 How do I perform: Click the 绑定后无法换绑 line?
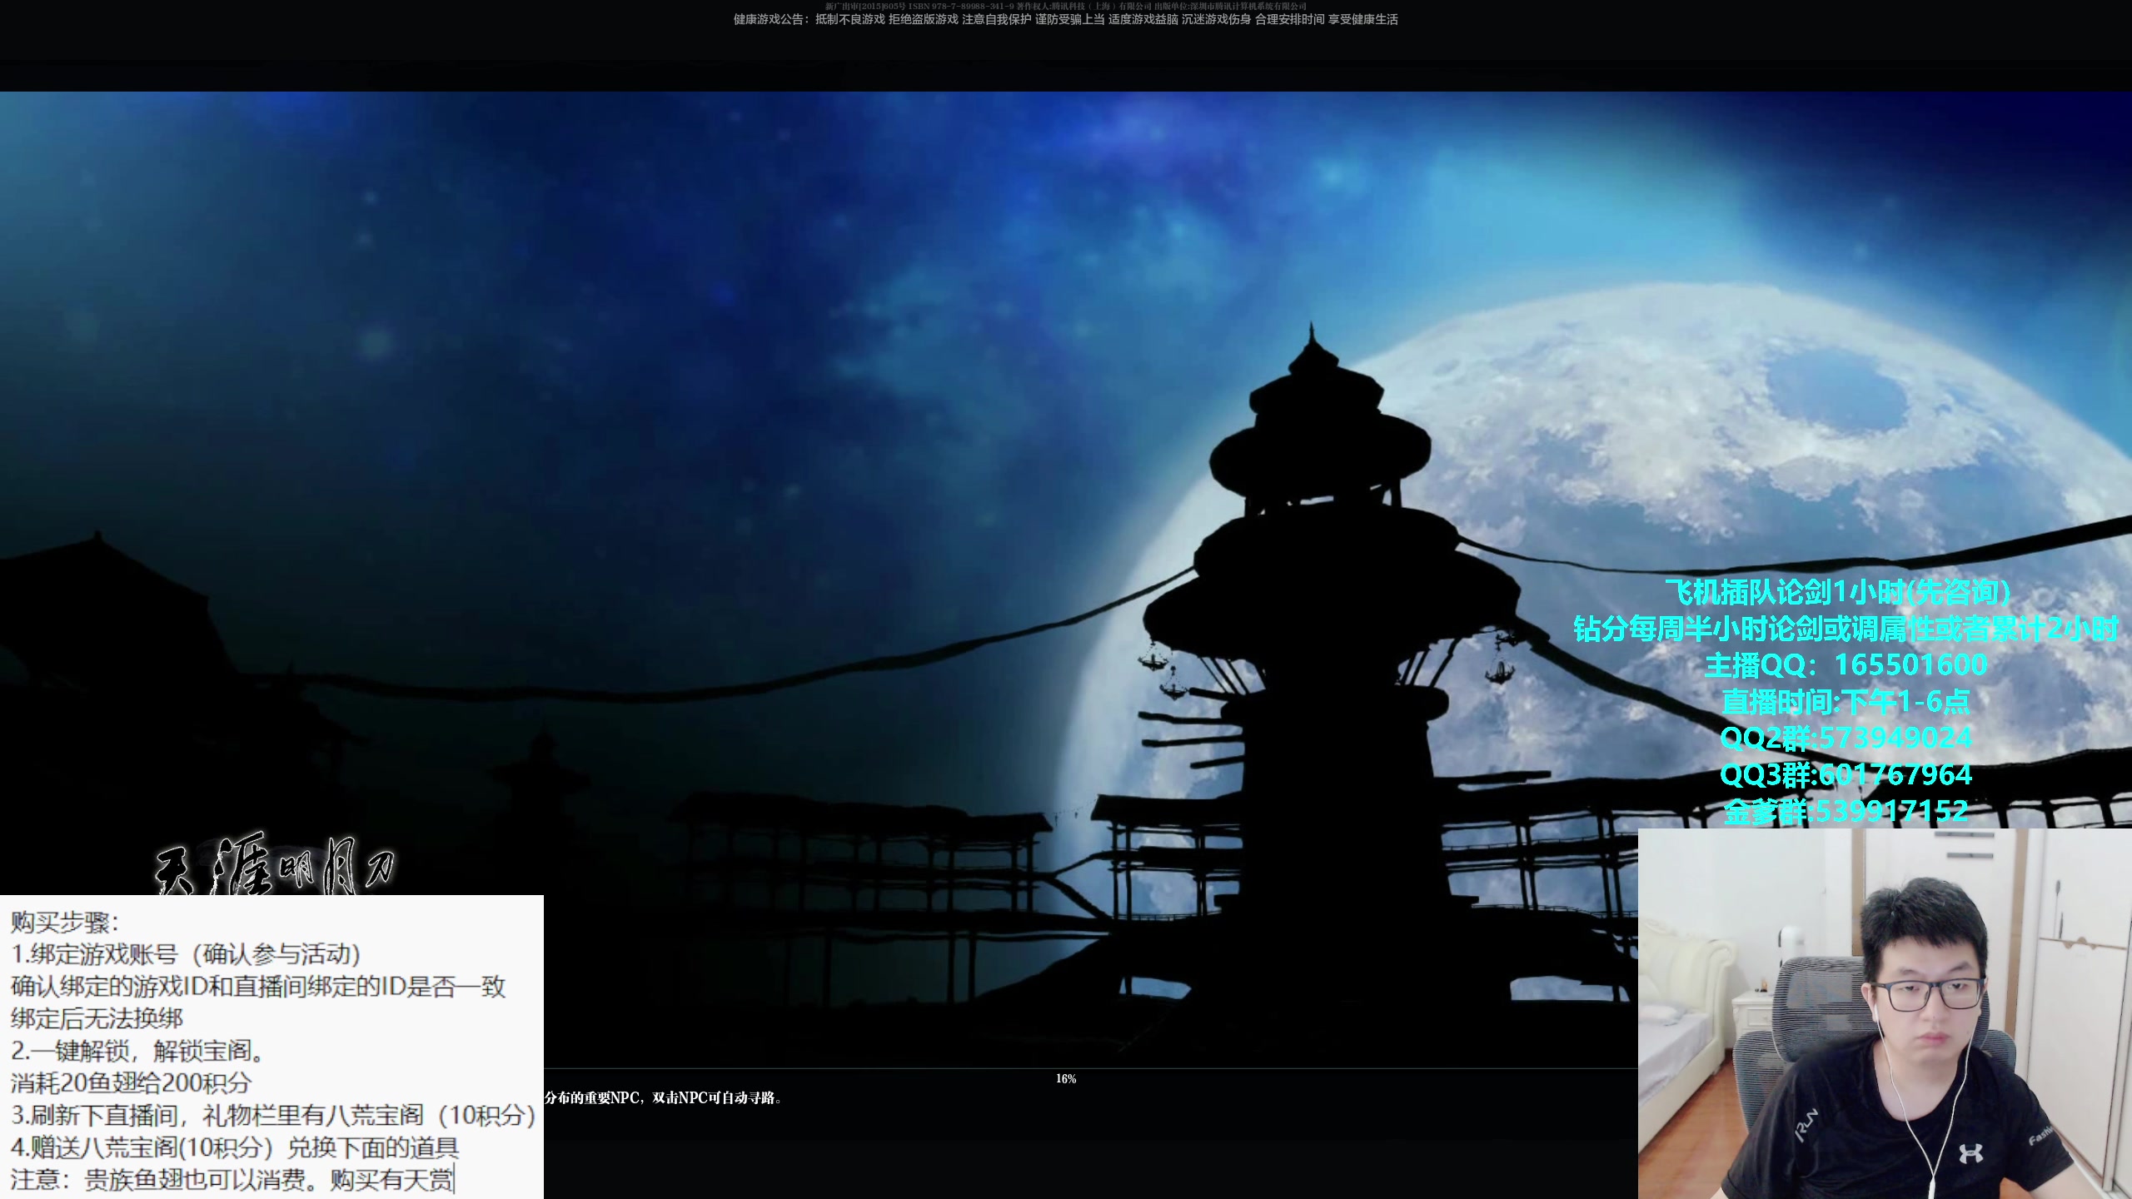click(x=97, y=1018)
